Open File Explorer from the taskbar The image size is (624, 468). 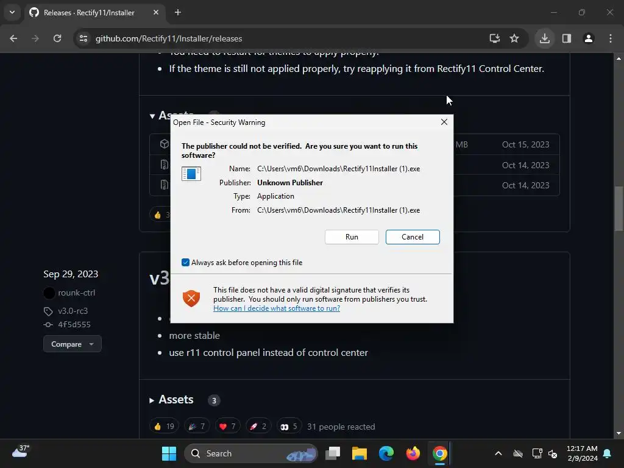359,453
